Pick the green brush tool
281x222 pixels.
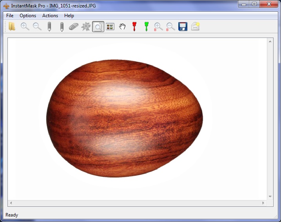click(x=147, y=27)
